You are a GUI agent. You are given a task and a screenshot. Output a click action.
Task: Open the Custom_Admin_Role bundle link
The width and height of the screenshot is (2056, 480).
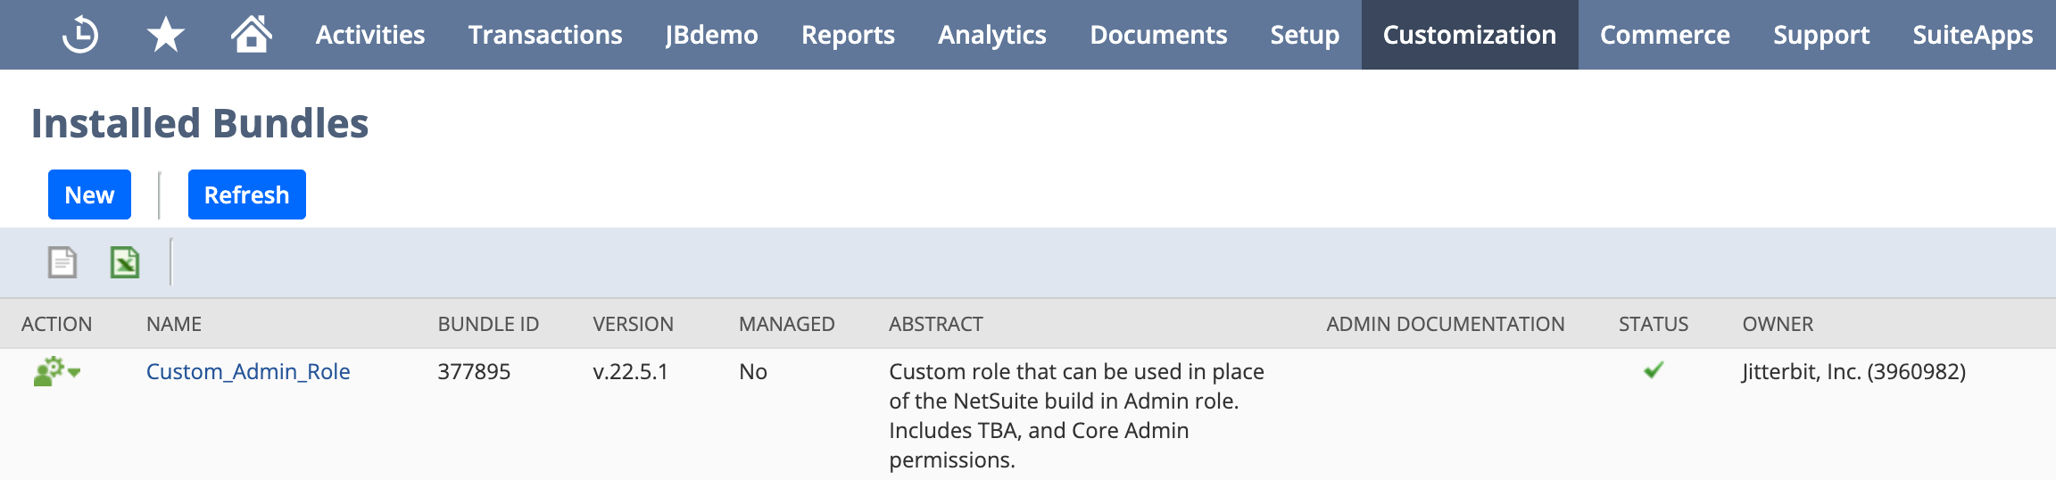(x=248, y=371)
